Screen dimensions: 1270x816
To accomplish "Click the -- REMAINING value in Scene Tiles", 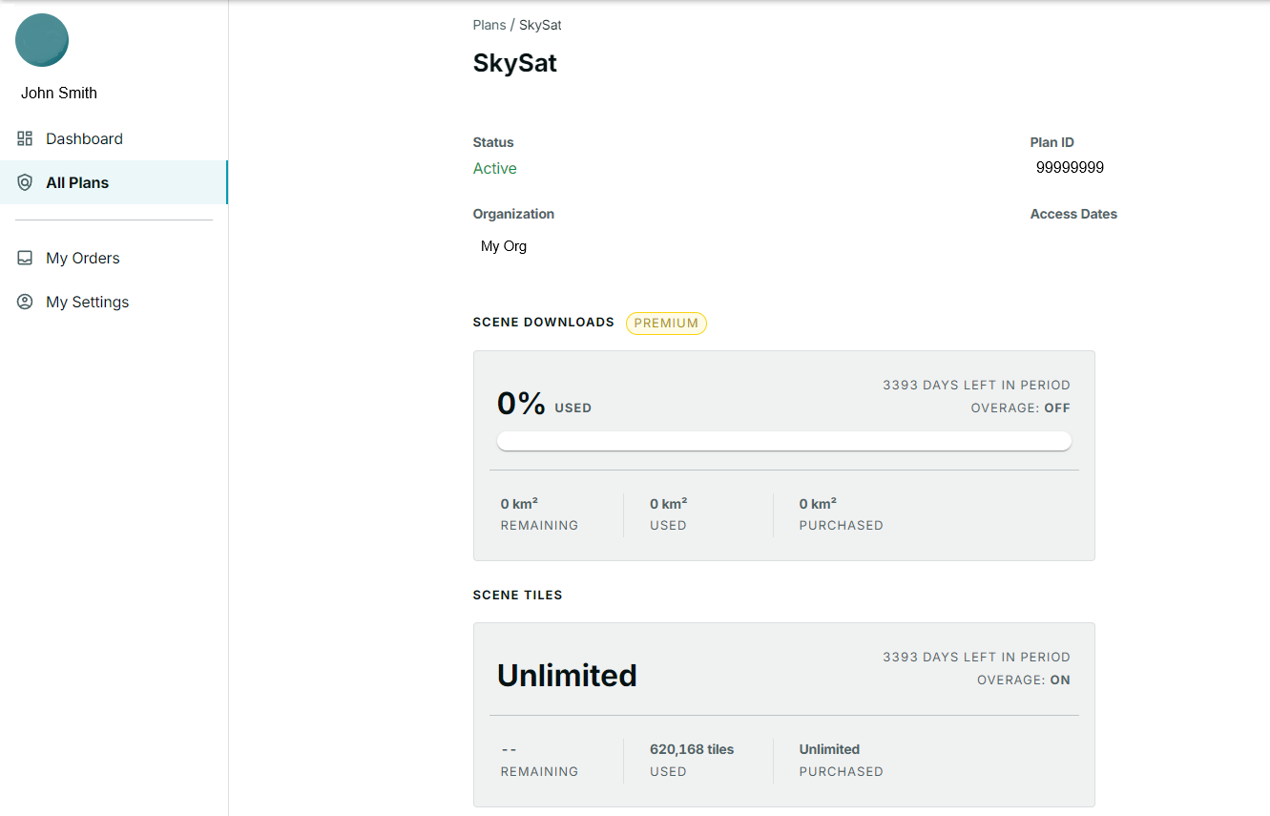I will point(509,749).
